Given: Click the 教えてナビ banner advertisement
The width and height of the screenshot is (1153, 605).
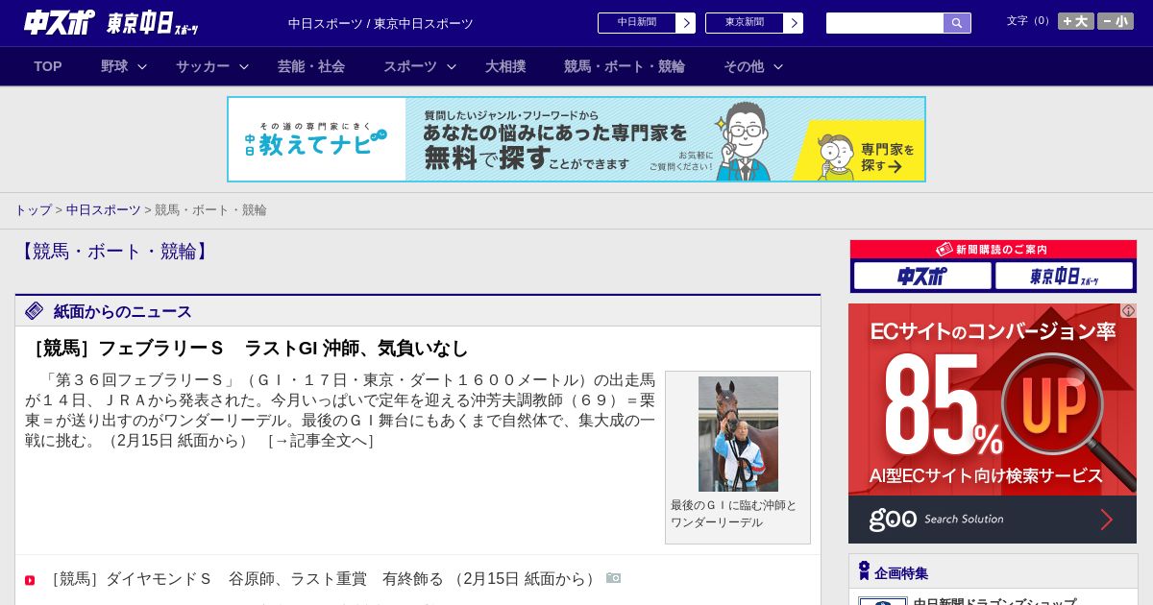Looking at the screenshot, I should click(576, 139).
